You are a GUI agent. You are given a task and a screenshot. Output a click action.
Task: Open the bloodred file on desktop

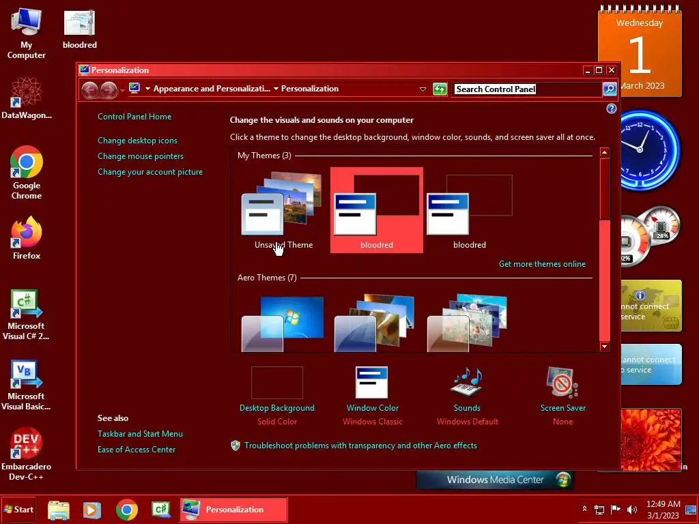click(x=79, y=29)
